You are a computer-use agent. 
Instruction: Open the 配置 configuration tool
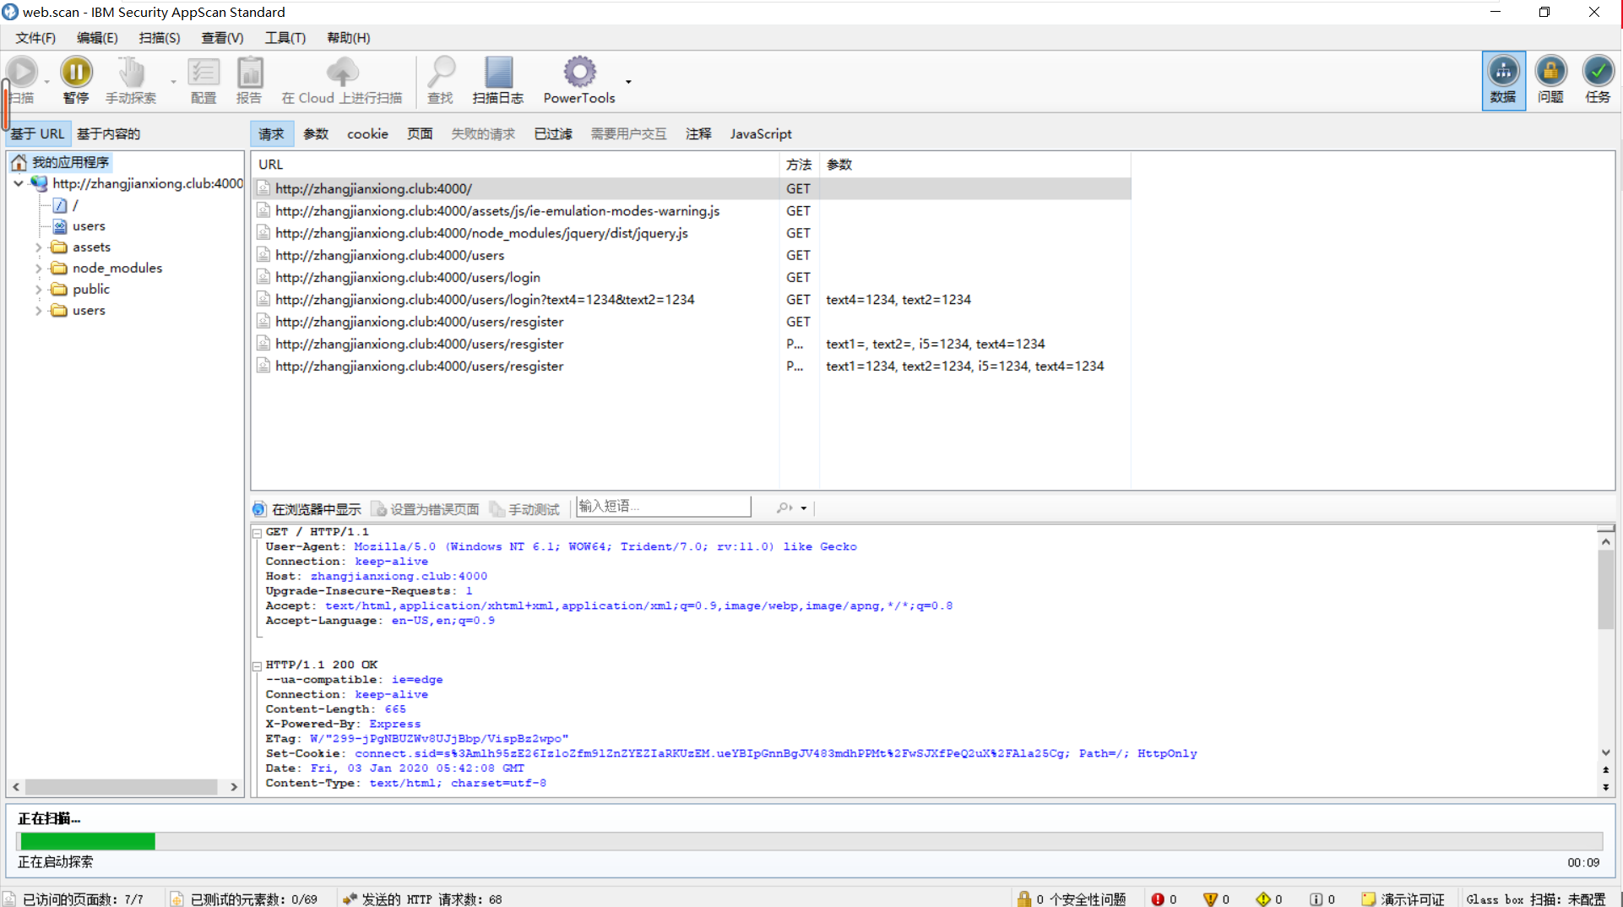[204, 81]
